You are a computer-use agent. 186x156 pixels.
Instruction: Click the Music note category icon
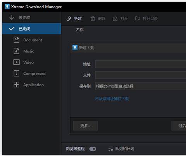[x=16, y=51]
